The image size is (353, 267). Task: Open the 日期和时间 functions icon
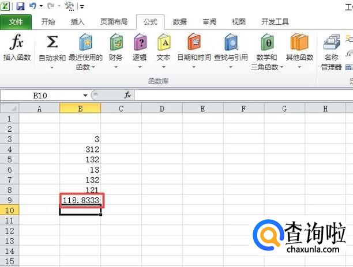(x=194, y=42)
